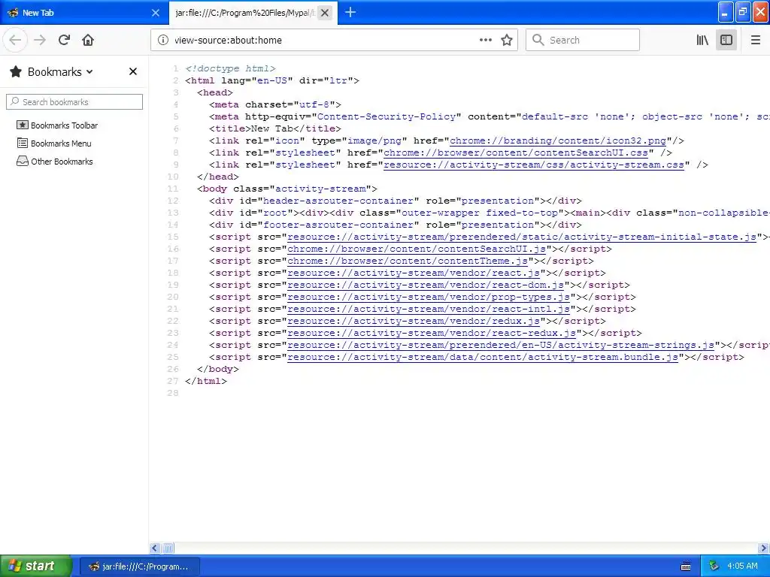Click the <title>New Tab</title> line
The width and height of the screenshot is (770, 577).
[275, 128]
